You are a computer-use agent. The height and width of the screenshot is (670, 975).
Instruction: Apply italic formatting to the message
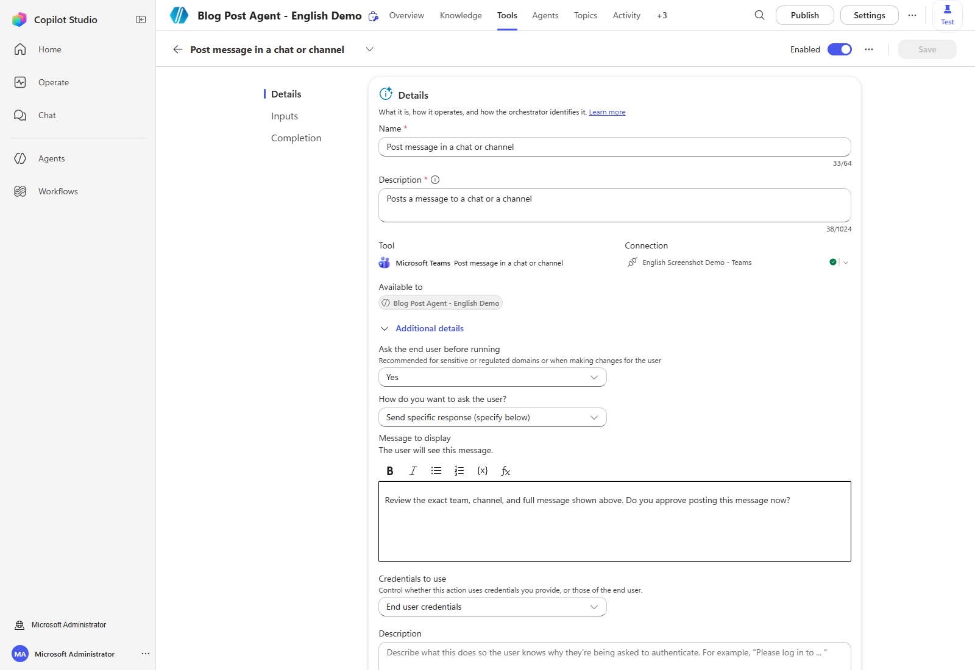click(x=413, y=471)
